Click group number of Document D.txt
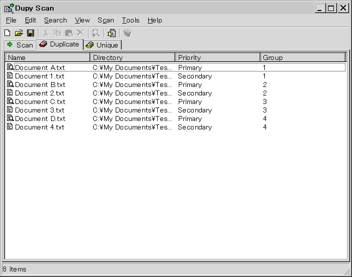Image resolution: width=352 pixels, height=277 pixels. (x=265, y=119)
